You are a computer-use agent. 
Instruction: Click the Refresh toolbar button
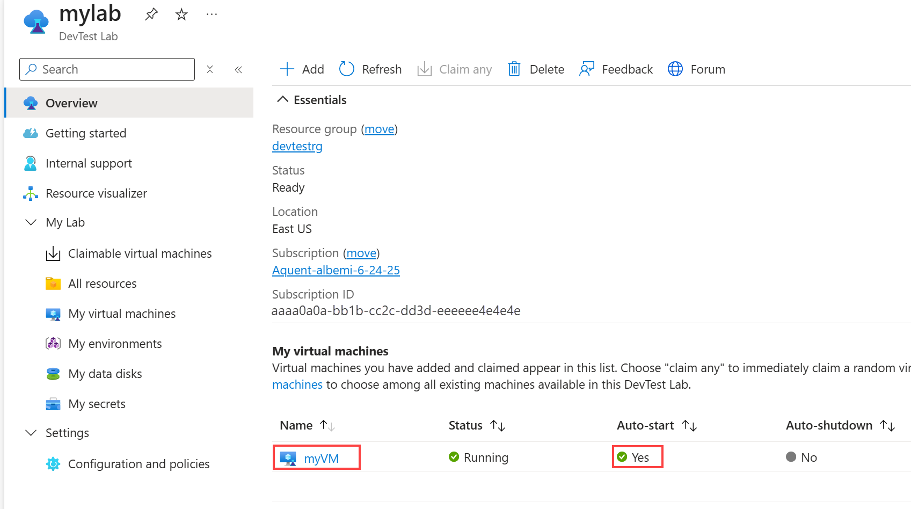370,69
